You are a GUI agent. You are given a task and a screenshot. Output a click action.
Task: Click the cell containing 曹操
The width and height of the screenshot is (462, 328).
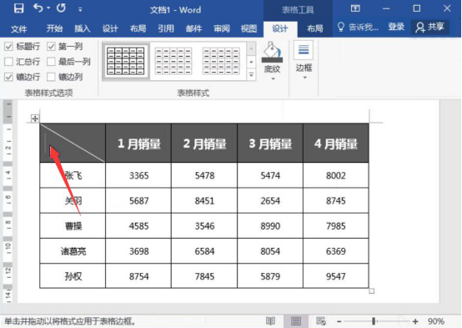73,226
